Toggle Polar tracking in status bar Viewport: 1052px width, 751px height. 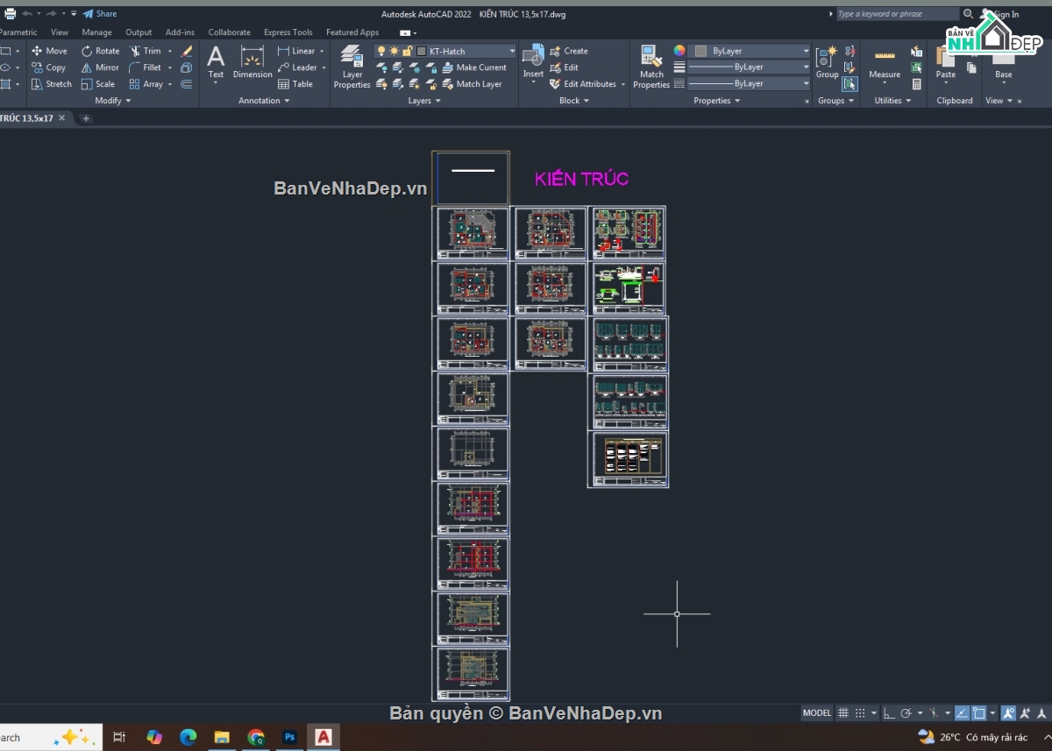click(907, 713)
